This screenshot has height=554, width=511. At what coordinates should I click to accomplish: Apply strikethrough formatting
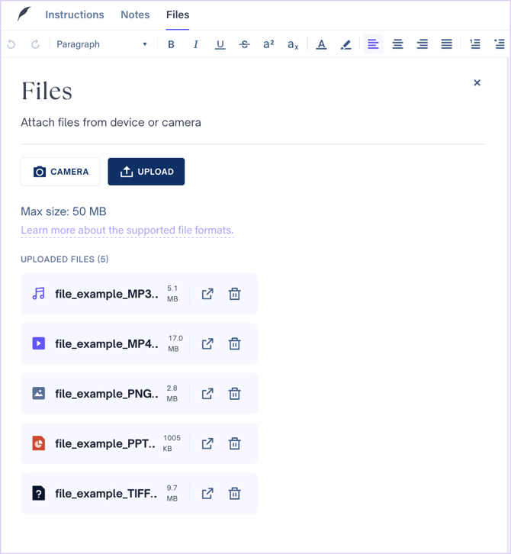coord(244,44)
